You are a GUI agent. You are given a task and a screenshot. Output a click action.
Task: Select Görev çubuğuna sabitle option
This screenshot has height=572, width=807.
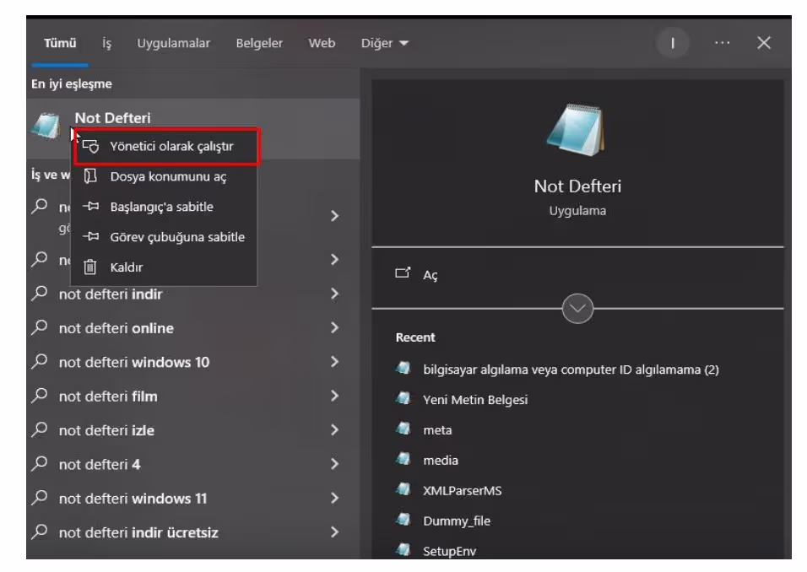tap(164, 237)
